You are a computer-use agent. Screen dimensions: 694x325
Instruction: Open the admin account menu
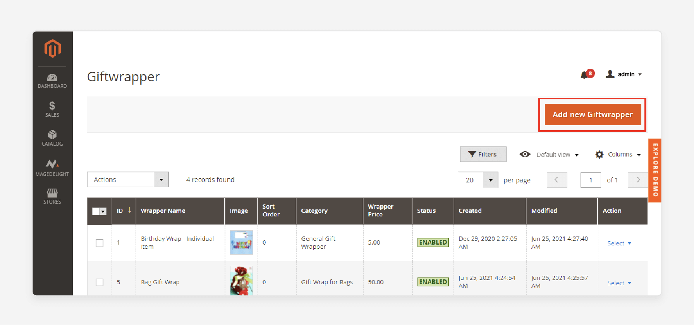[624, 74]
